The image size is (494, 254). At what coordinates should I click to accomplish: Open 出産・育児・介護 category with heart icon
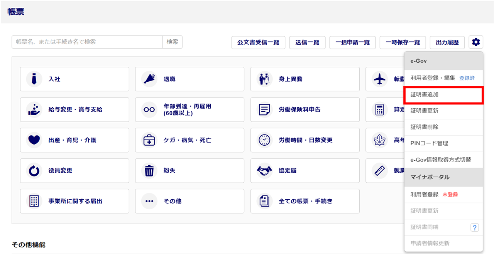74,140
